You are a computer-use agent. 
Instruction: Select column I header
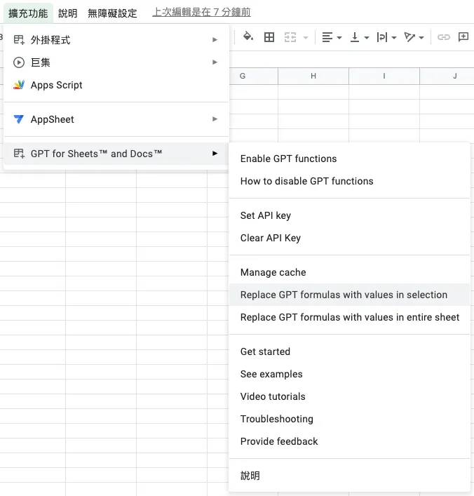click(x=384, y=76)
